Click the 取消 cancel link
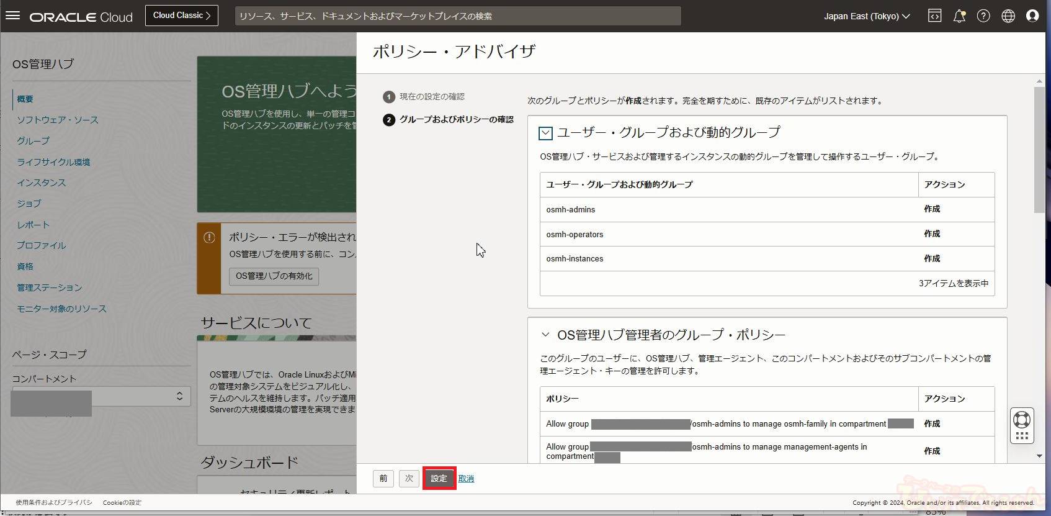Screen dimensions: 1051x516 click(x=466, y=479)
